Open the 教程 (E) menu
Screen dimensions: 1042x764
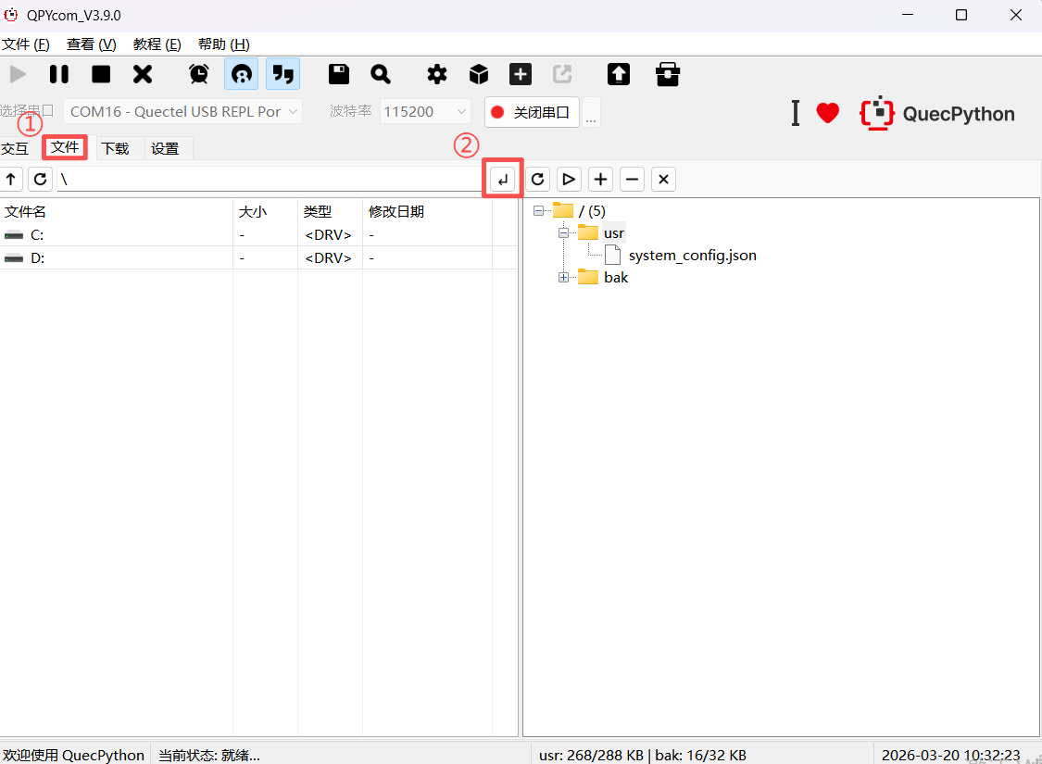click(x=157, y=44)
